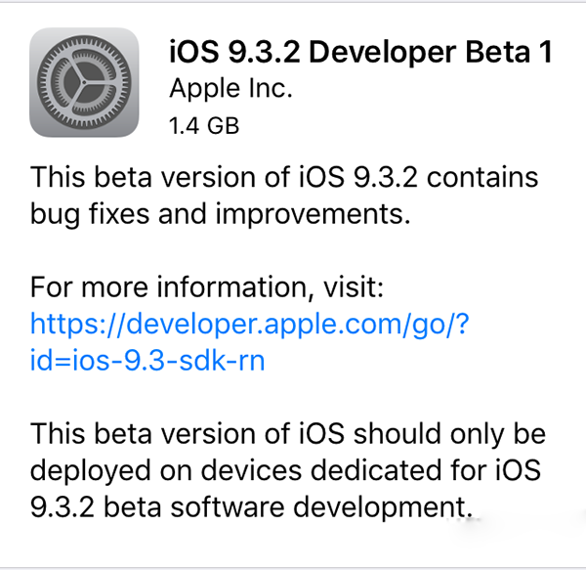Tap the id=ios-9.3-sdk-rn link line

147,360
